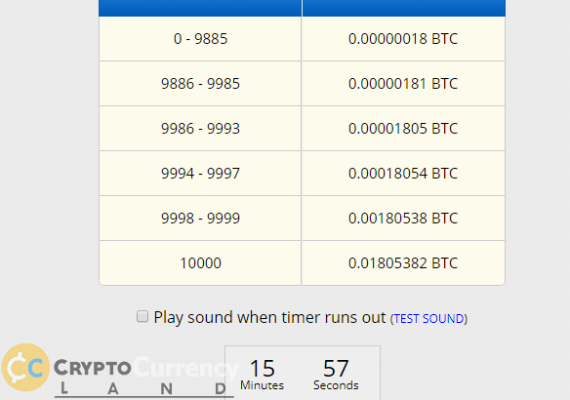Click the 57 Seconds timer display
570x400 pixels.
pyautogui.click(x=336, y=375)
